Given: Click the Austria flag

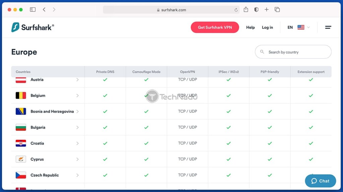Looking at the screenshot, I should tap(21, 80).
